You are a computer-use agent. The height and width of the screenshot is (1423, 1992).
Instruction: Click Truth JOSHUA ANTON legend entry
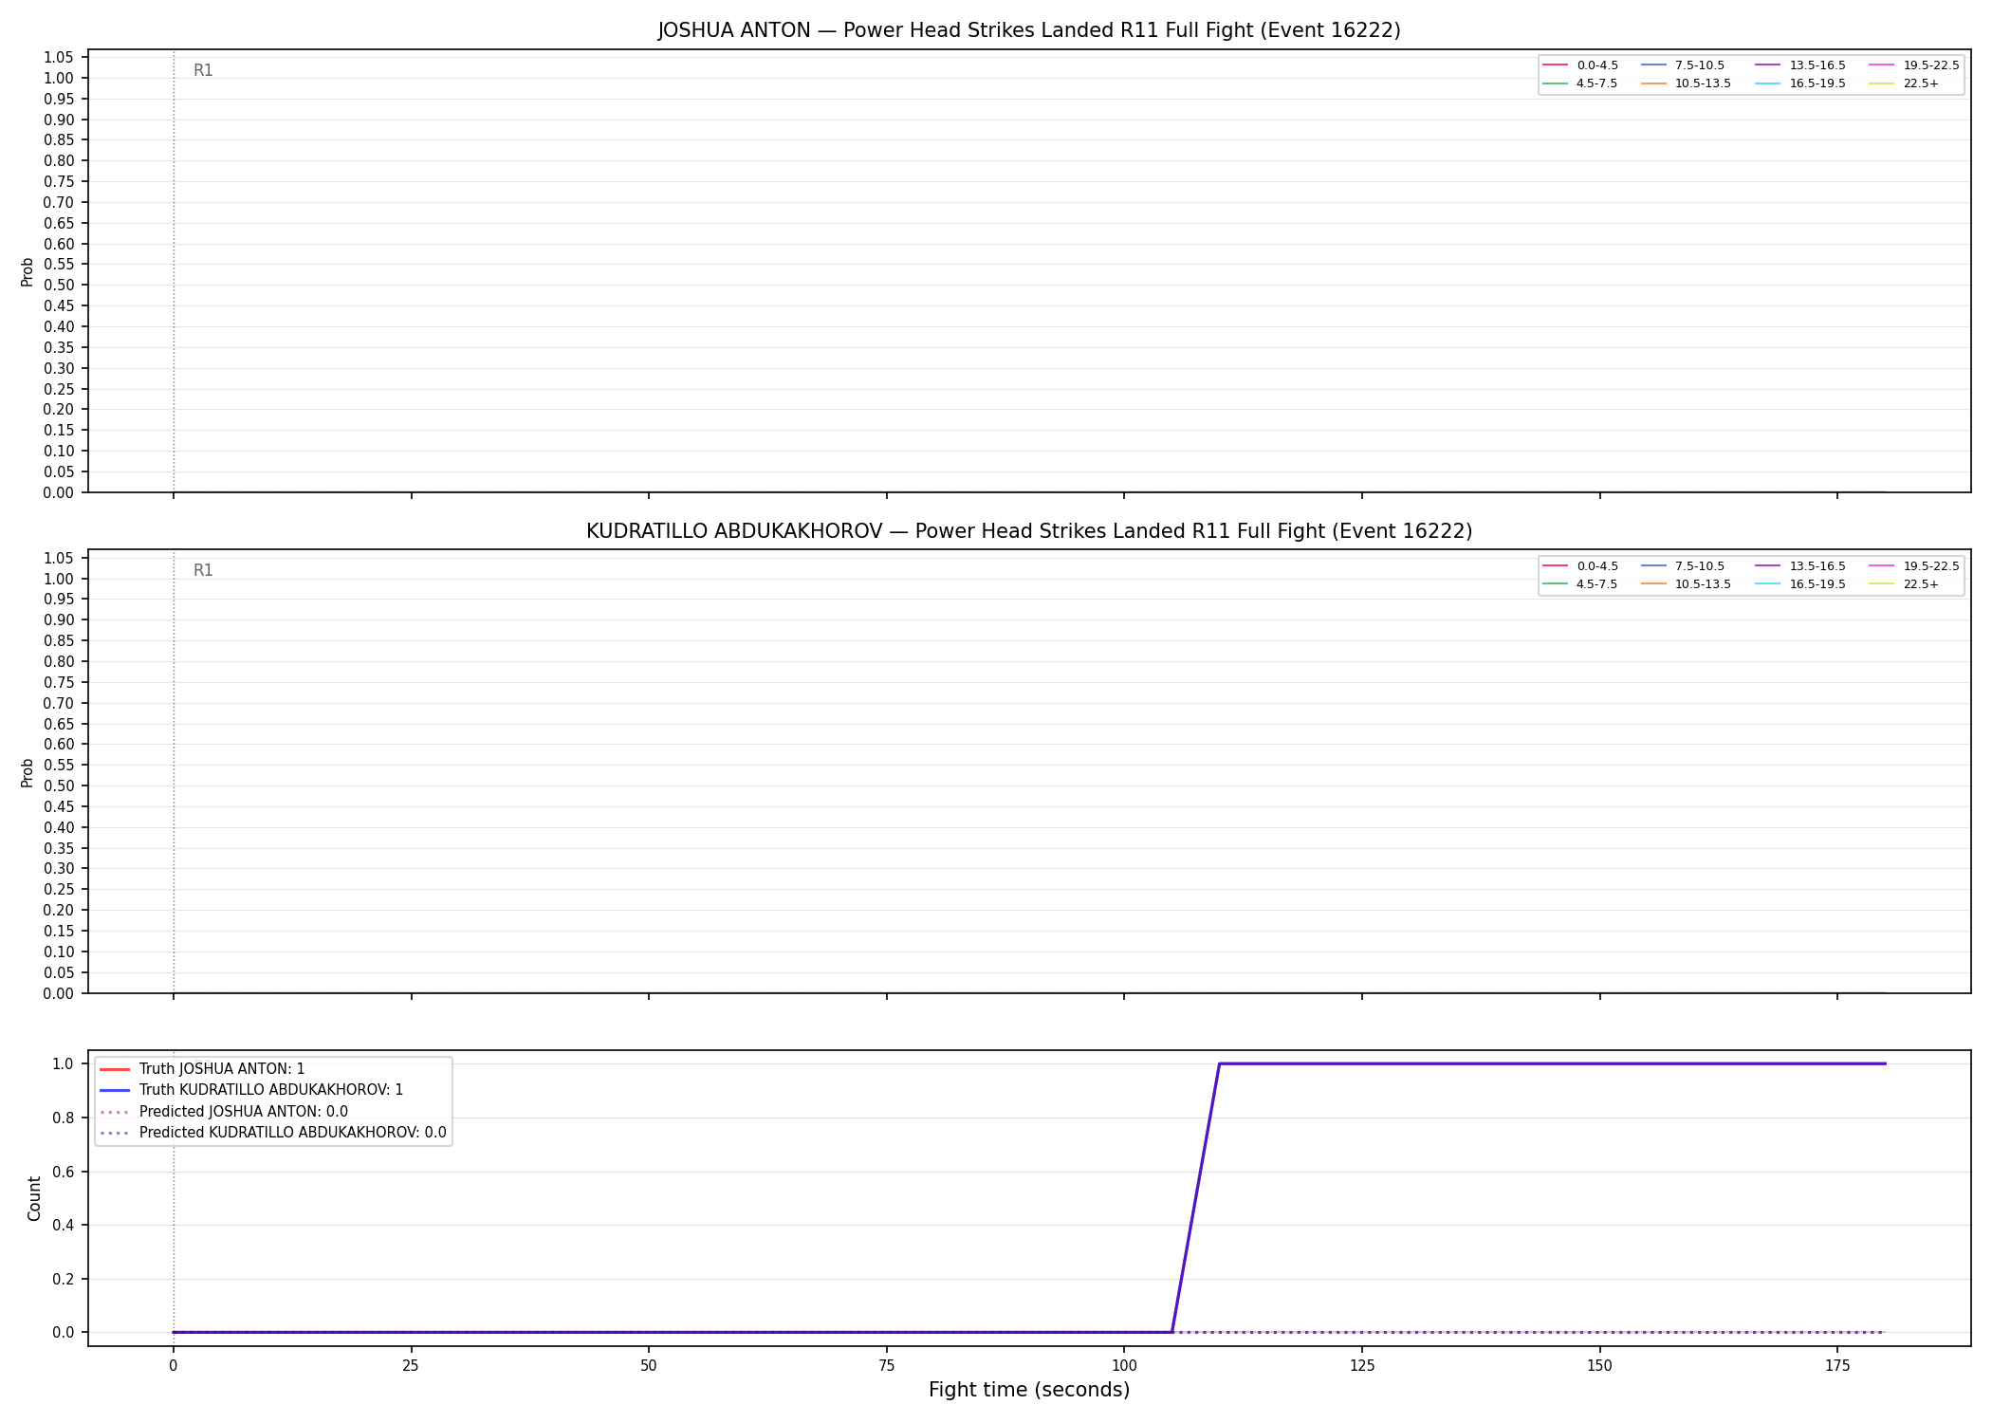click(x=202, y=1069)
